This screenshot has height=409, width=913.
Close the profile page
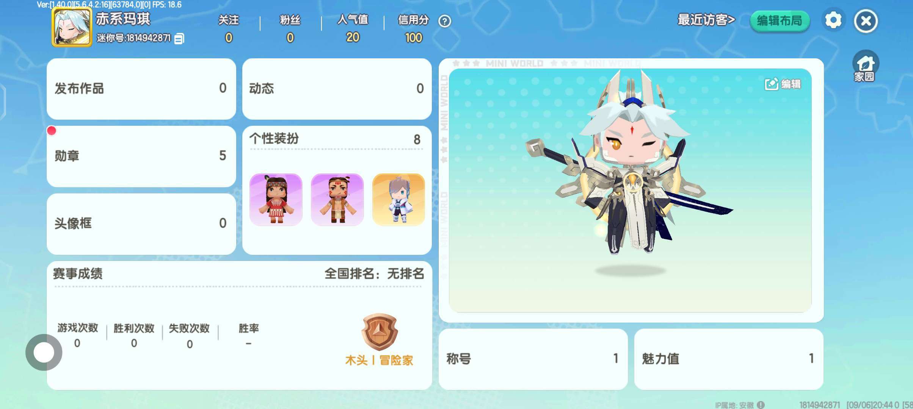[x=866, y=21]
